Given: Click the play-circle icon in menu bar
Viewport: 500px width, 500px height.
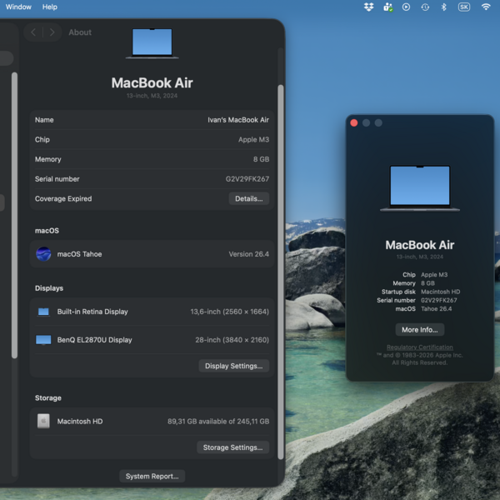Looking at the screenshot, I should [406, 7].
